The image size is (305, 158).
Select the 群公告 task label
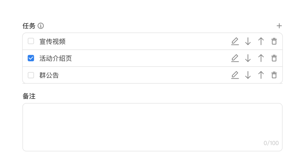49,75
